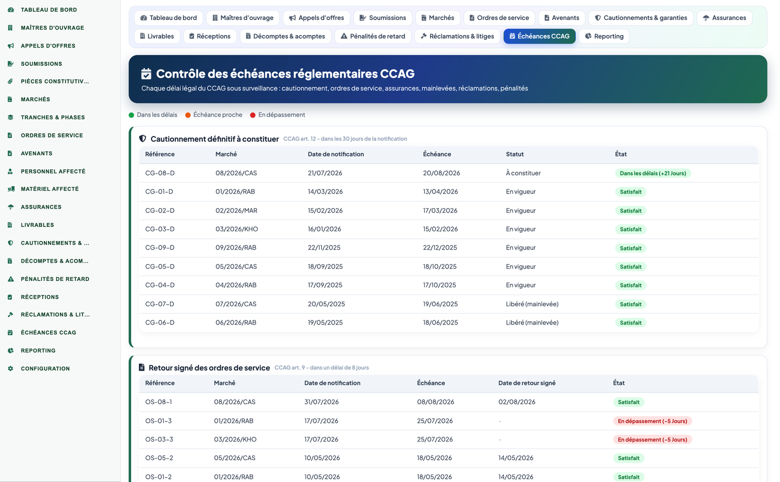The width and height of the screenshot is (780, 482).
Task: Open Marchés in the left sidebar
Action: (36, 99)
